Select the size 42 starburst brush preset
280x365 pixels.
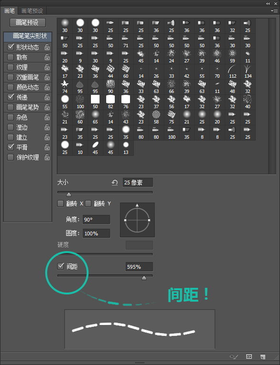pos(187,72)
